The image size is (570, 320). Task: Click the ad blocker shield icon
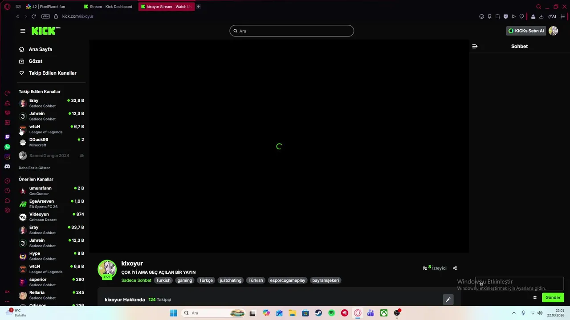[505, 16]
